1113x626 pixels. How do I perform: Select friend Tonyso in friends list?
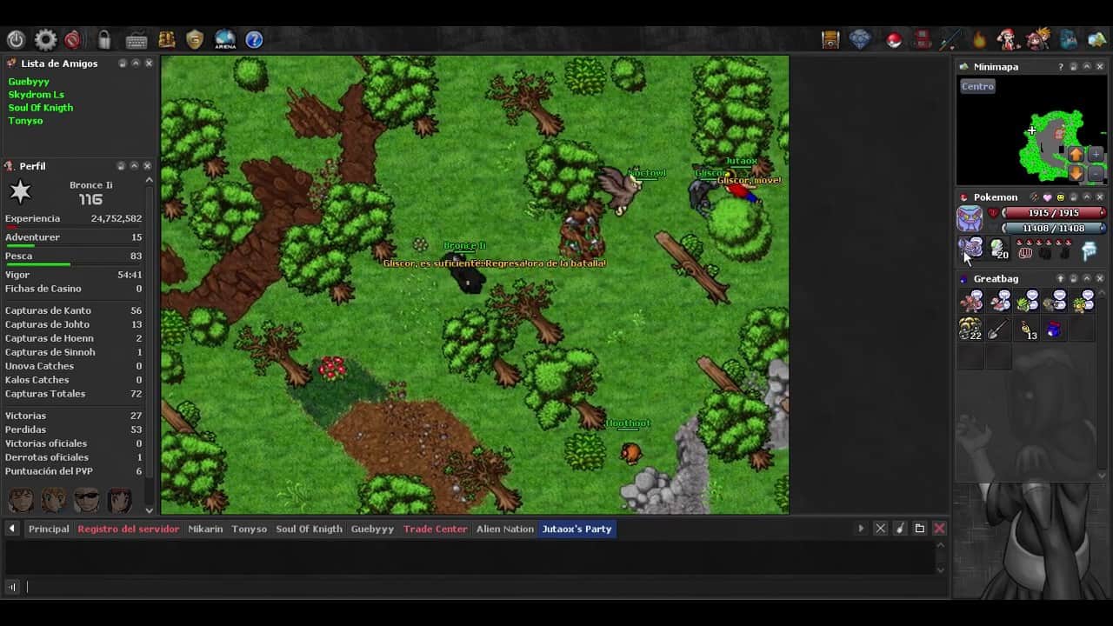[x=25, y=121]
